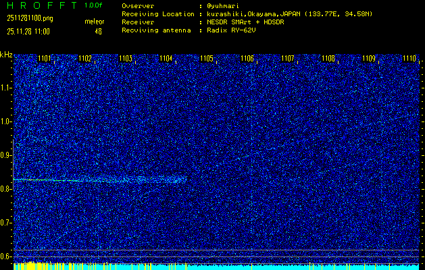The height and width of the screenshot is (270, 425).
Task: Click the 1101 time marker
Action: (x=45, y=59)
